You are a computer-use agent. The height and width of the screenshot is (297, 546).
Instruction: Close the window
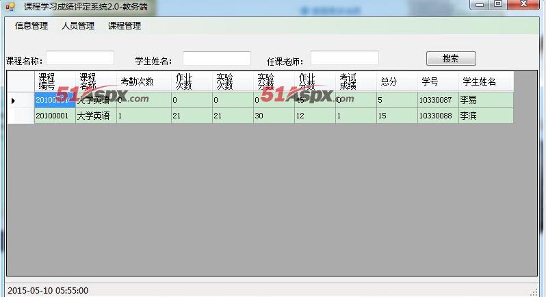point(523,5)
